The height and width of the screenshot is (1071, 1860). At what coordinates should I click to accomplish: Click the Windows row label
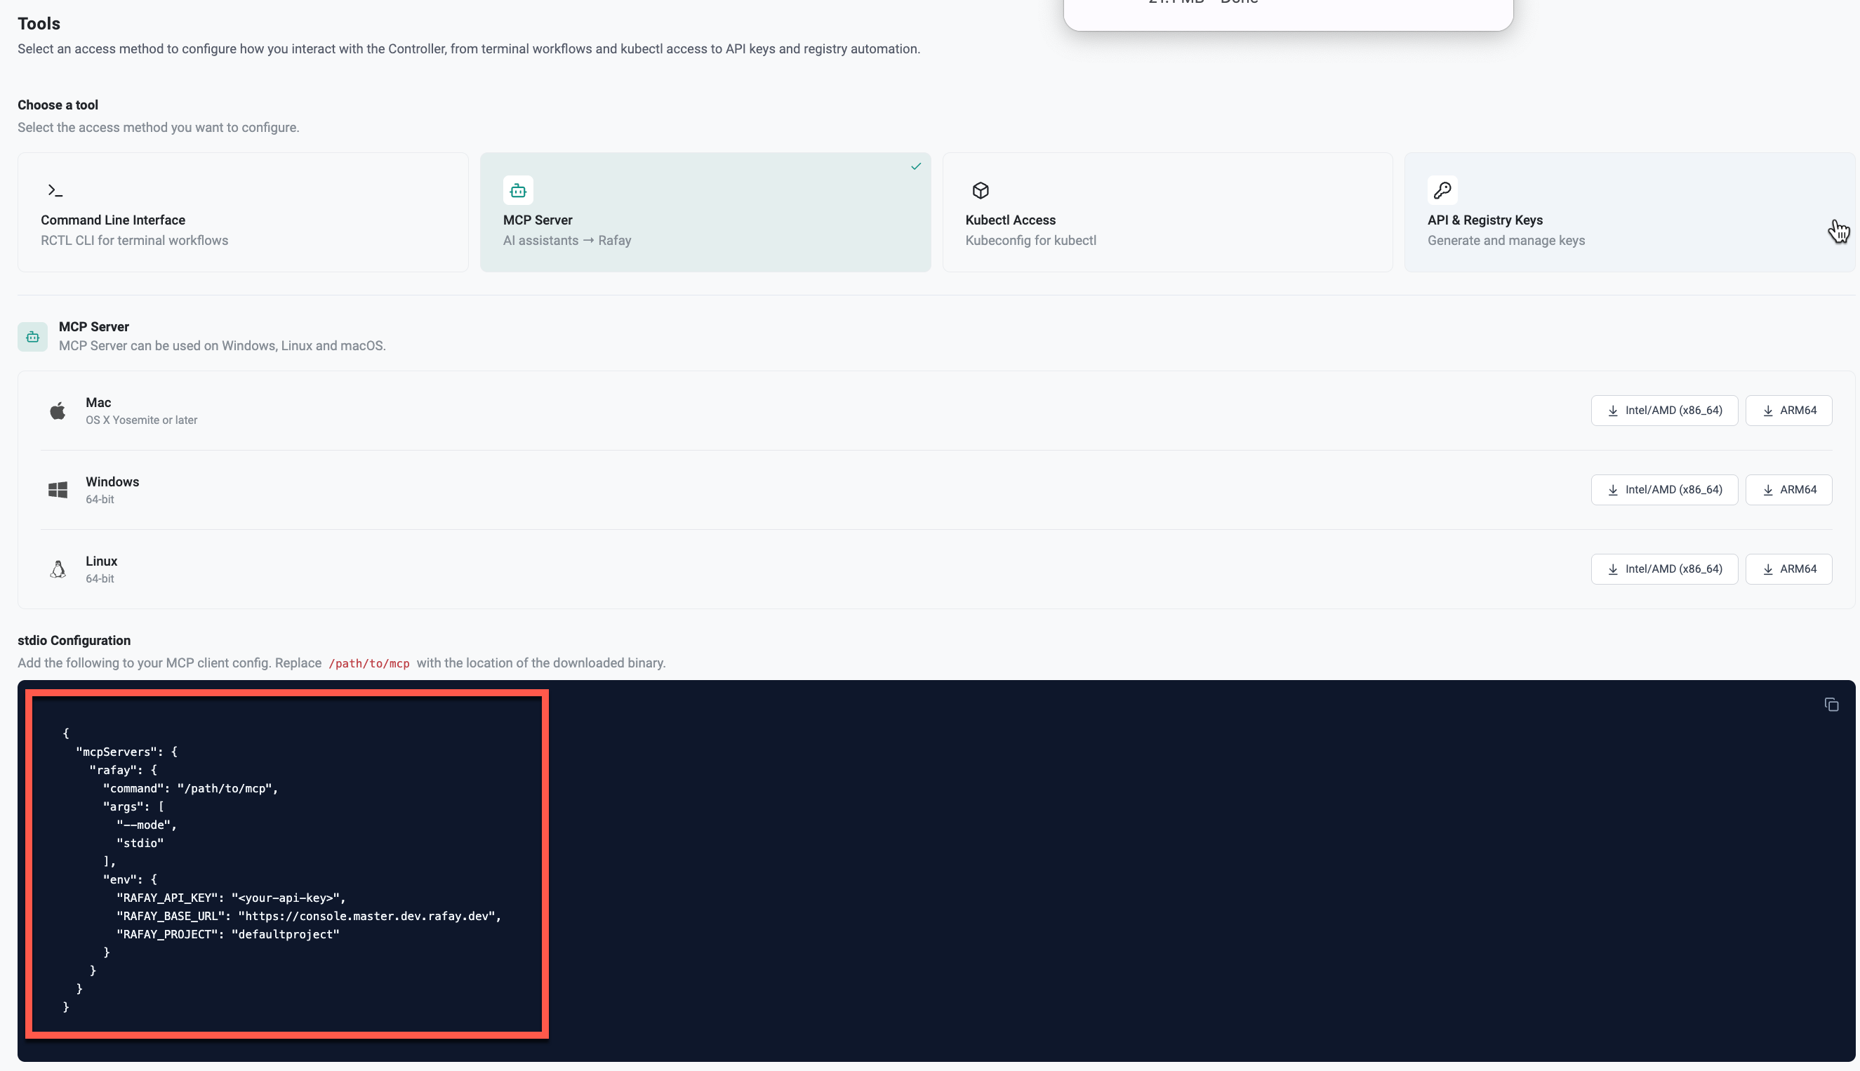coord(112,481)
